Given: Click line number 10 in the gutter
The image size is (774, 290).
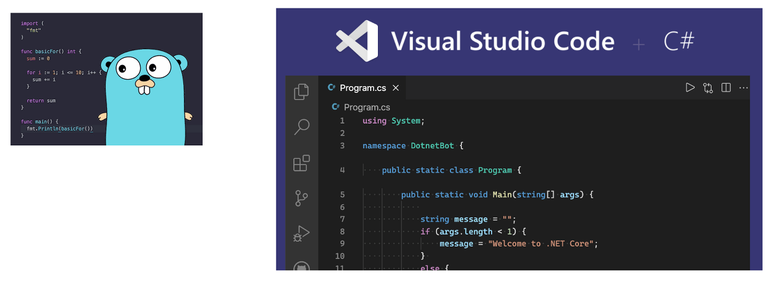Looking at the screenshot, I should pos(340,256).
